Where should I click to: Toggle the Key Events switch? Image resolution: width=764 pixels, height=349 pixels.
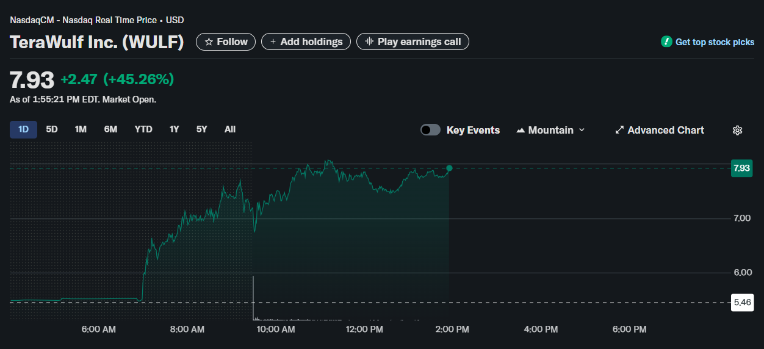[x=430, y=130]
